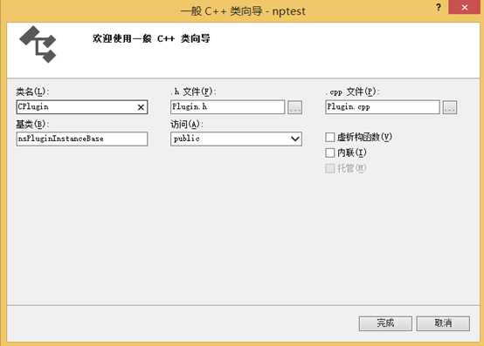The image size is (484, 346).
Task: Toggle the inline (内联) checkbox
Action: (330, 153)
